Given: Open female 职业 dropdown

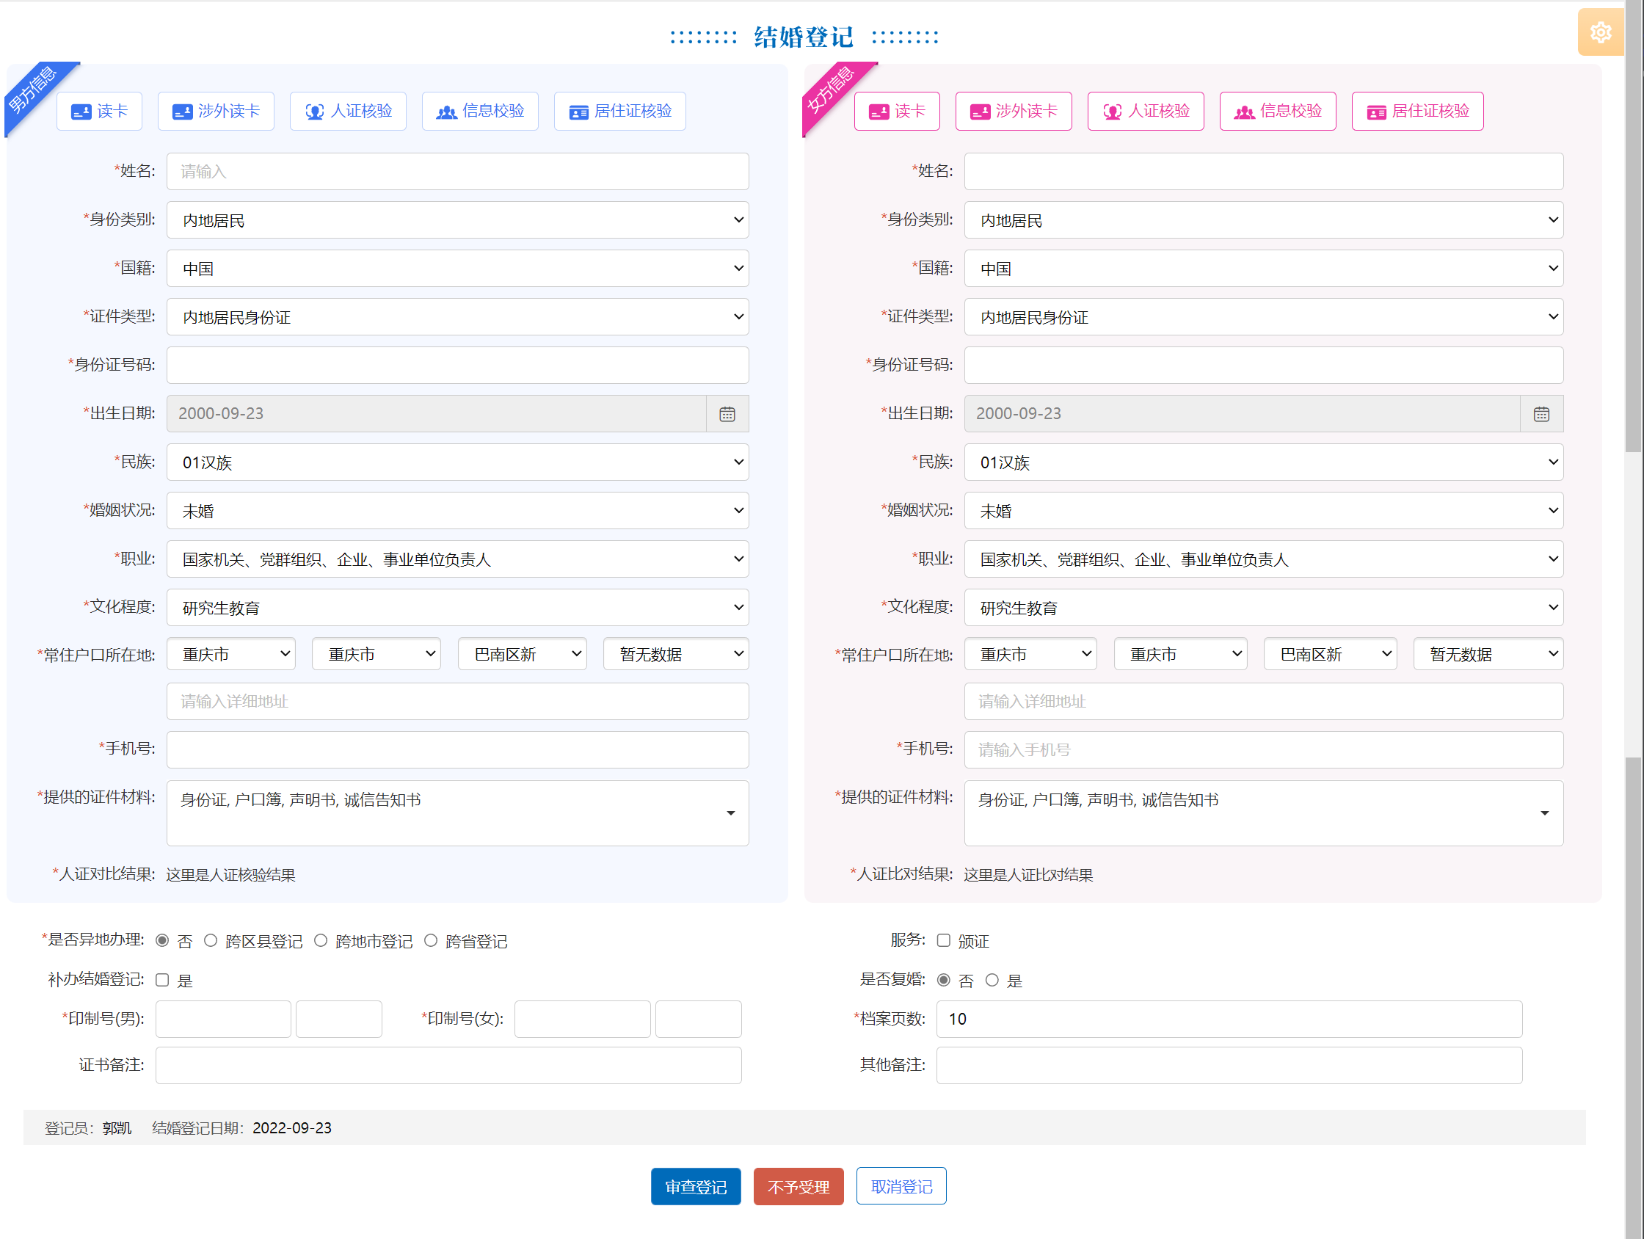Looking at the screenshot, I should (1264, 559).
